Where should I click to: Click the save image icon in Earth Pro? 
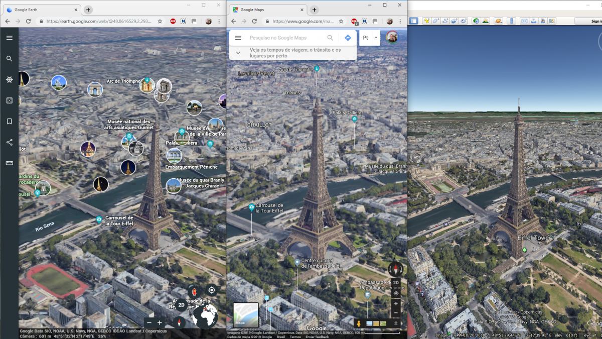(542, 21)
